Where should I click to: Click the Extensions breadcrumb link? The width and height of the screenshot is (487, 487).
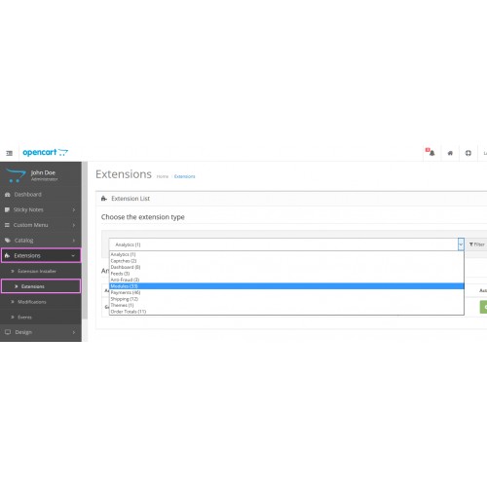[184, 176]
